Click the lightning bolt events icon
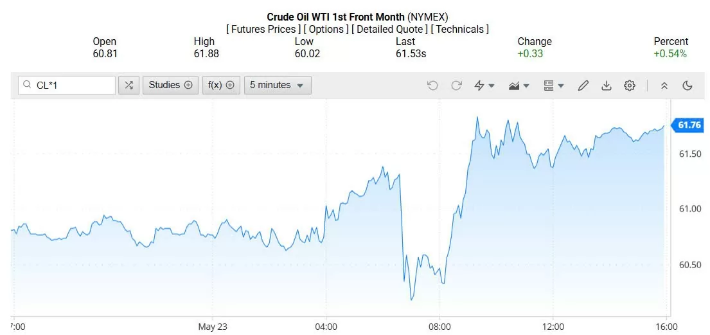The width and height of the screenshot is (710, 335). tap(484, 86)
